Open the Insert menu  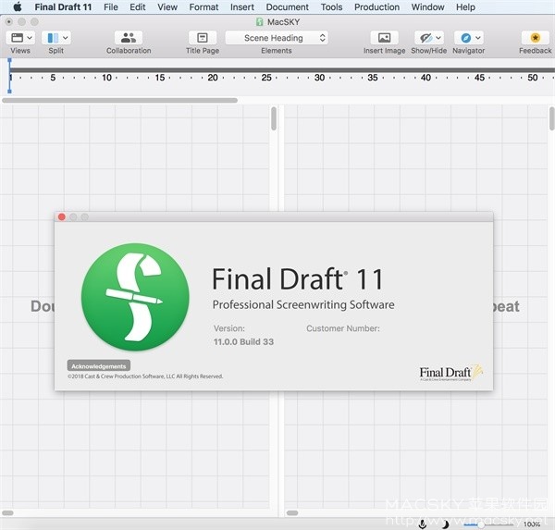242,7
